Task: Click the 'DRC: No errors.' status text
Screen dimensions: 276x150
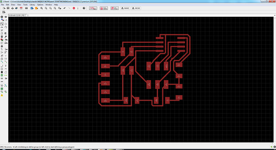Action: click(x=6, y=147)
